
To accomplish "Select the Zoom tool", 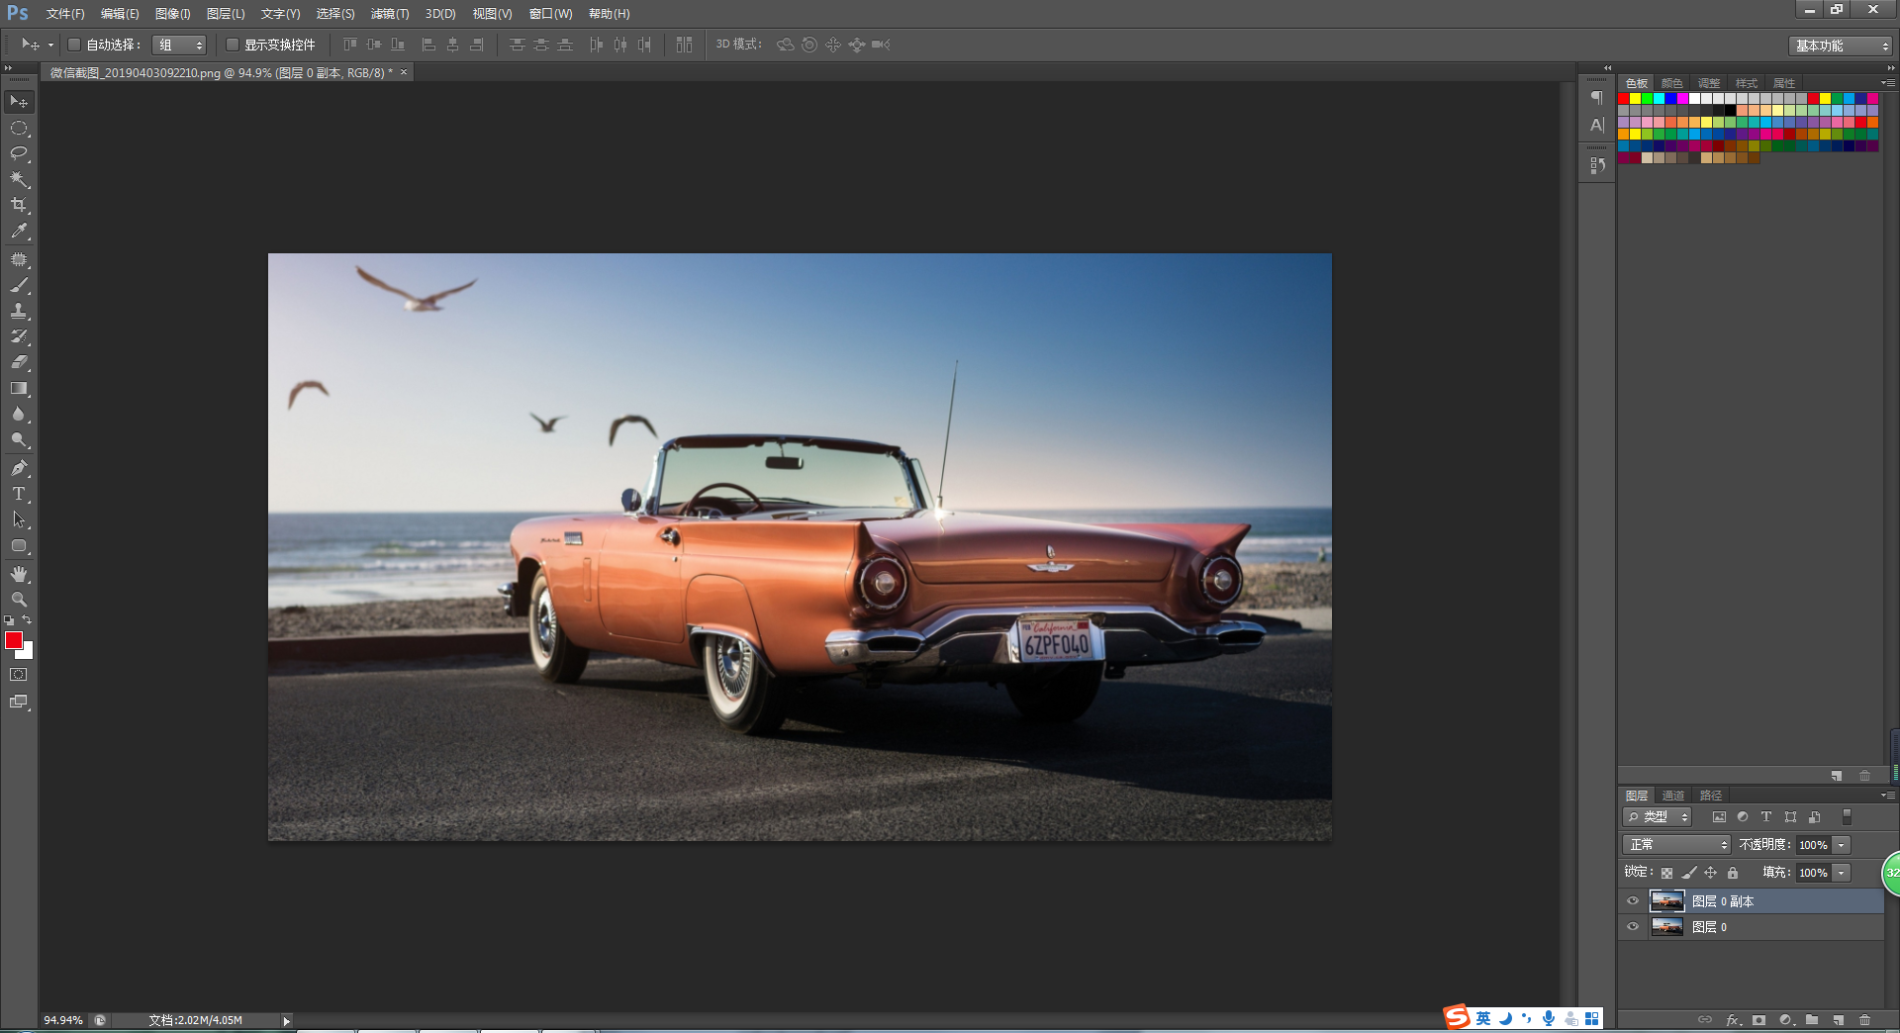I will pos(19,600).
